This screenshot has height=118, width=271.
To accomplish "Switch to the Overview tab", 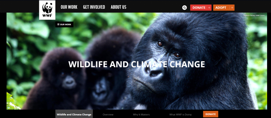I will (x=108, y=114).
